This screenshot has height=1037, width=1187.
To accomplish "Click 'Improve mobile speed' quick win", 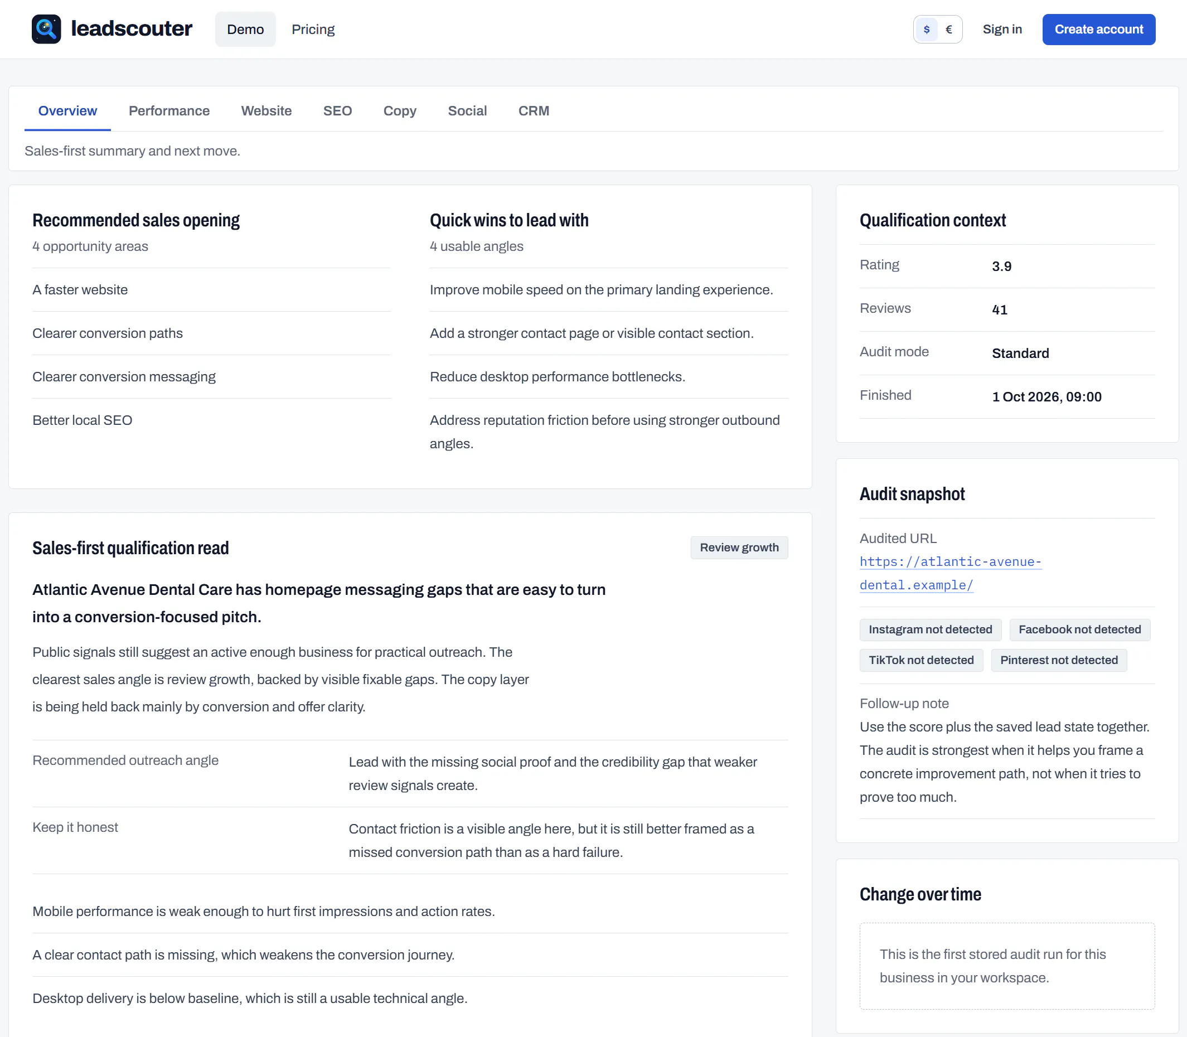I will (609, 290).
